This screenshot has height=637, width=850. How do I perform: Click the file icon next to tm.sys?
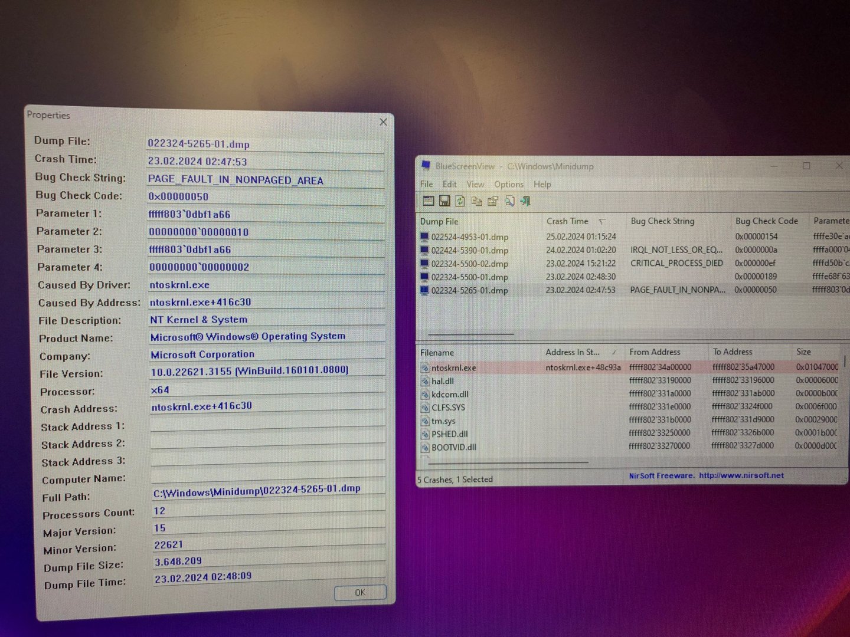click(x=424, y=421)
